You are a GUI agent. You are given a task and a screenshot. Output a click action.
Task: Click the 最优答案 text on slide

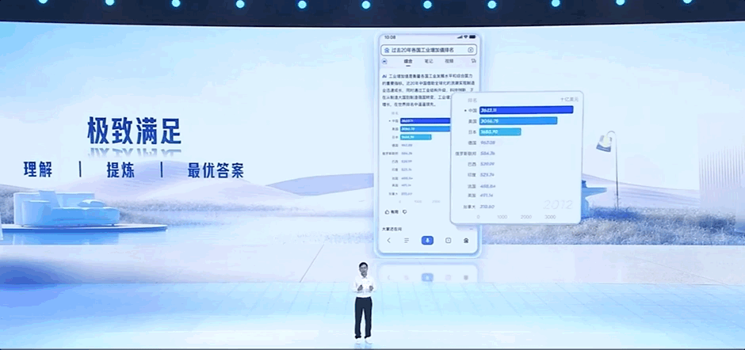pos(216,170)
